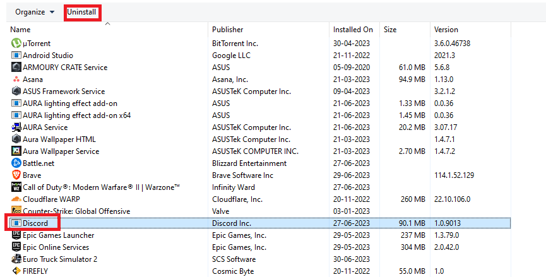The height and width of the screenshot is (277, 546).
Task: Select the Epic Games Launcher icon
Action: pyautogui.click(x=16, y=235)
